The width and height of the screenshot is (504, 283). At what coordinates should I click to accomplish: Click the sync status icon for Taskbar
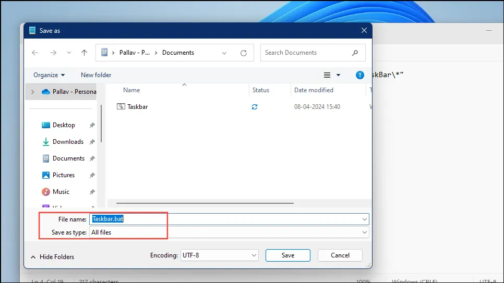tap(255, 107)
